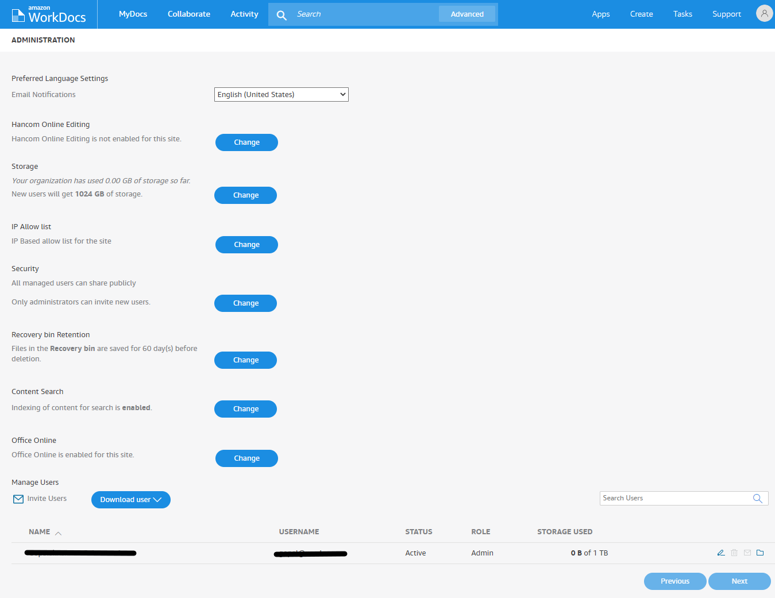Image resolution: width=775 pixels, height=598 pixels.
Task: Change the IP Allow list setting
Action: [x=246, y=245]
